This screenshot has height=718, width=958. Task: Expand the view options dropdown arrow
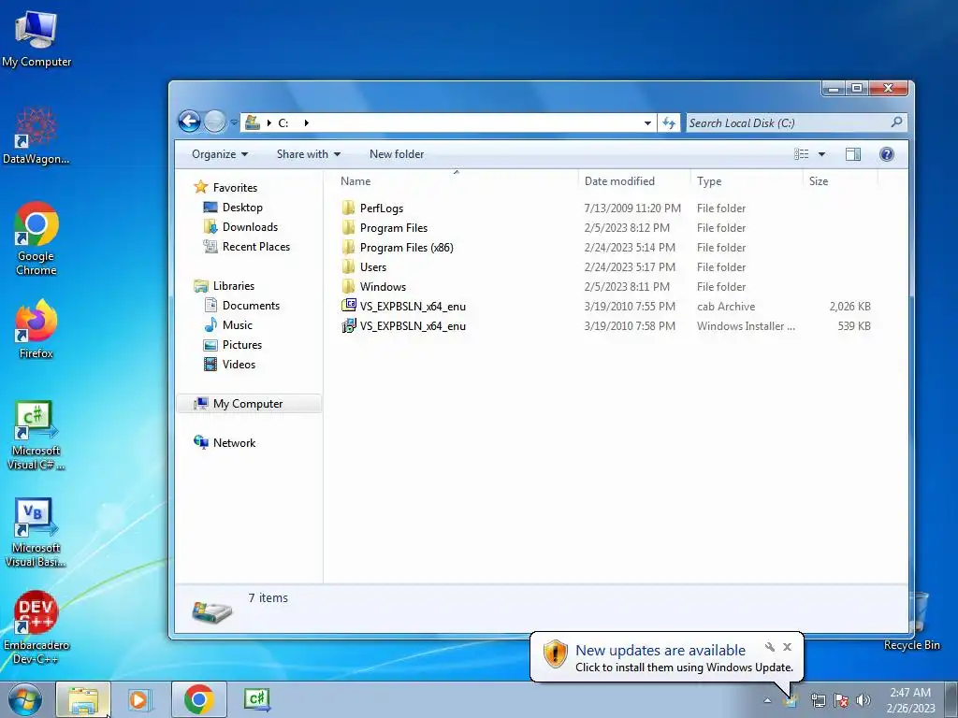821,154
